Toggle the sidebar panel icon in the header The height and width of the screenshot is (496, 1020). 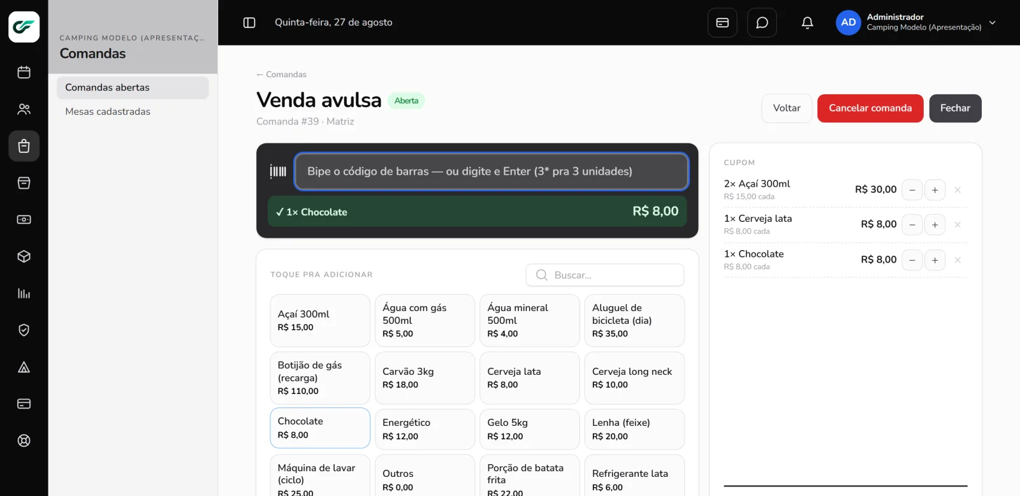tap(249, 22)
